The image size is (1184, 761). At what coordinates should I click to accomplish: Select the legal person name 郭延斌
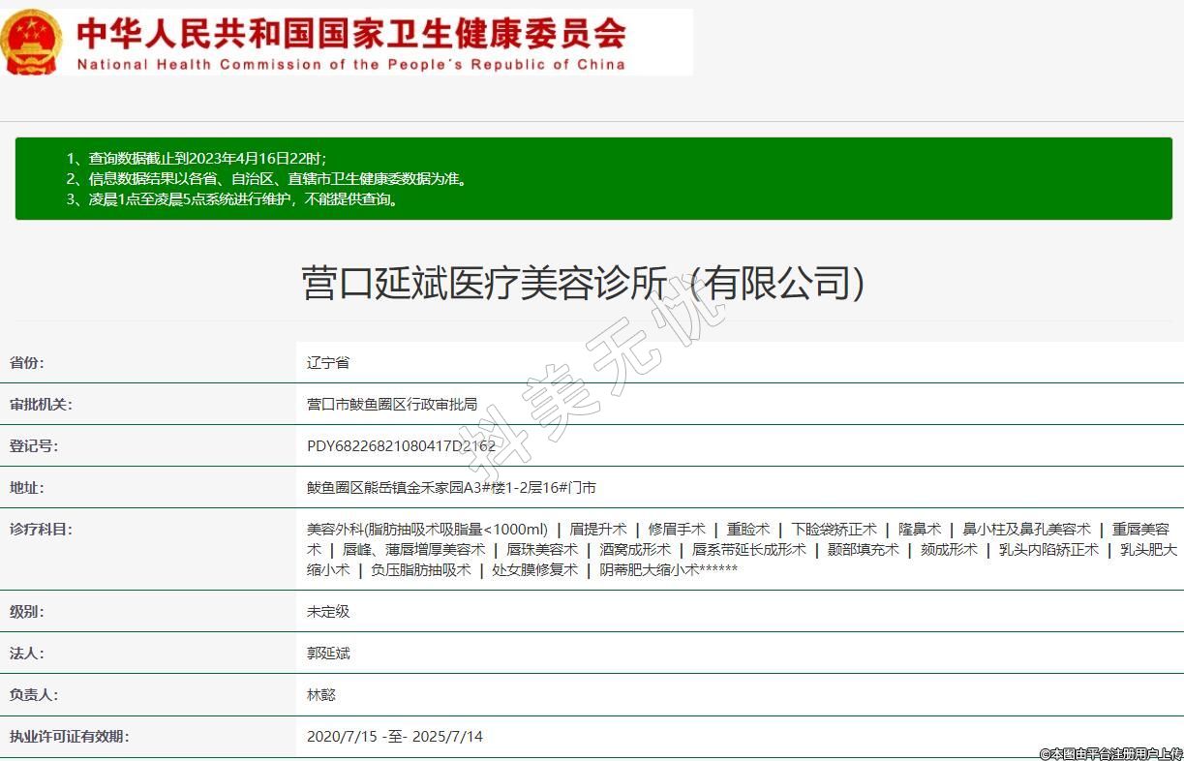(x=328, y=654)
